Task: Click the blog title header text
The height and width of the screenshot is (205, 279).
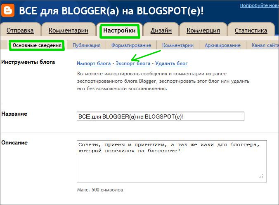Action: [x=111, y=11]
